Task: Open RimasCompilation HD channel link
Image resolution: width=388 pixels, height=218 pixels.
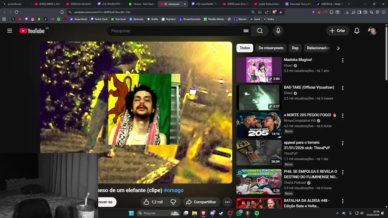Action: coord(299,121)
